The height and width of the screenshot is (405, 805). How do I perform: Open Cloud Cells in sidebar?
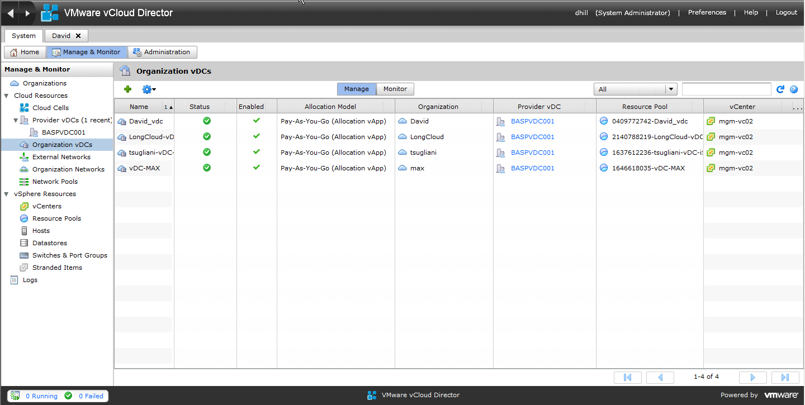[x=50, y=108]
